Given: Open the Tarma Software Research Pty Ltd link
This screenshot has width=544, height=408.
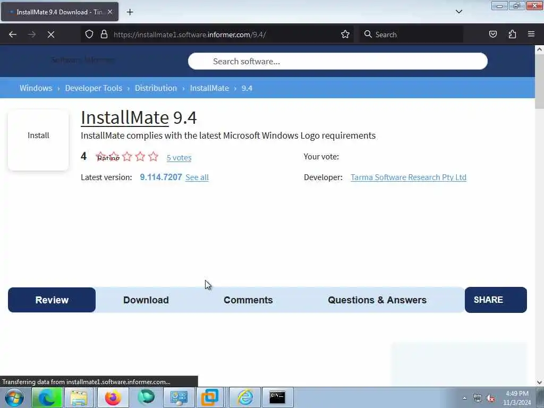Looking at the screenshot, I should [x=409, y=177].
